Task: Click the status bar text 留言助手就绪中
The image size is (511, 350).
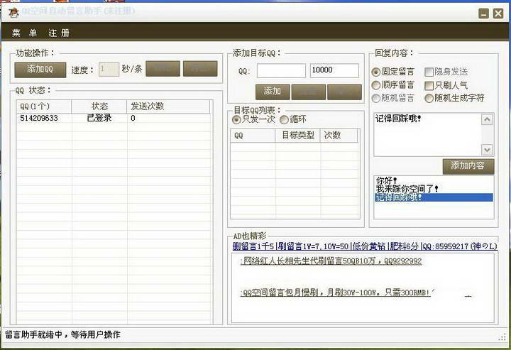Action: point(62,334)
